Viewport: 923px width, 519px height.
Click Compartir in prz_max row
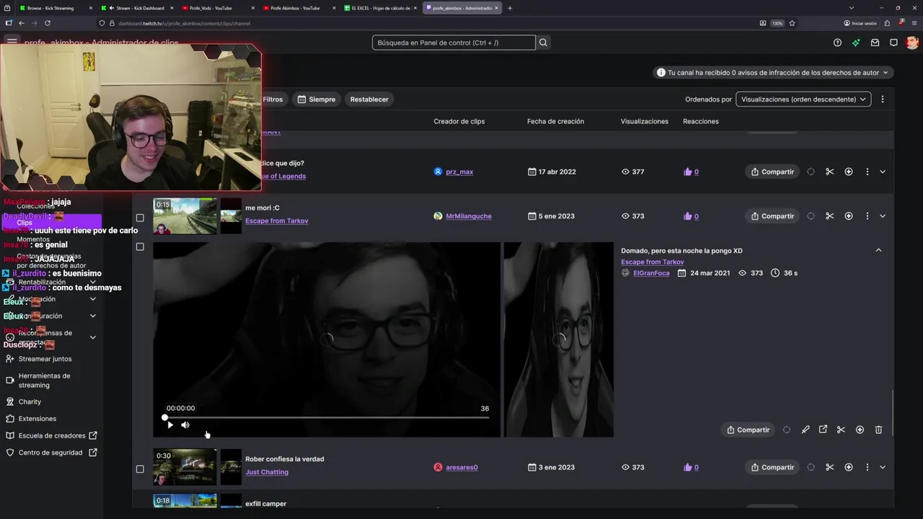(772, 172)
